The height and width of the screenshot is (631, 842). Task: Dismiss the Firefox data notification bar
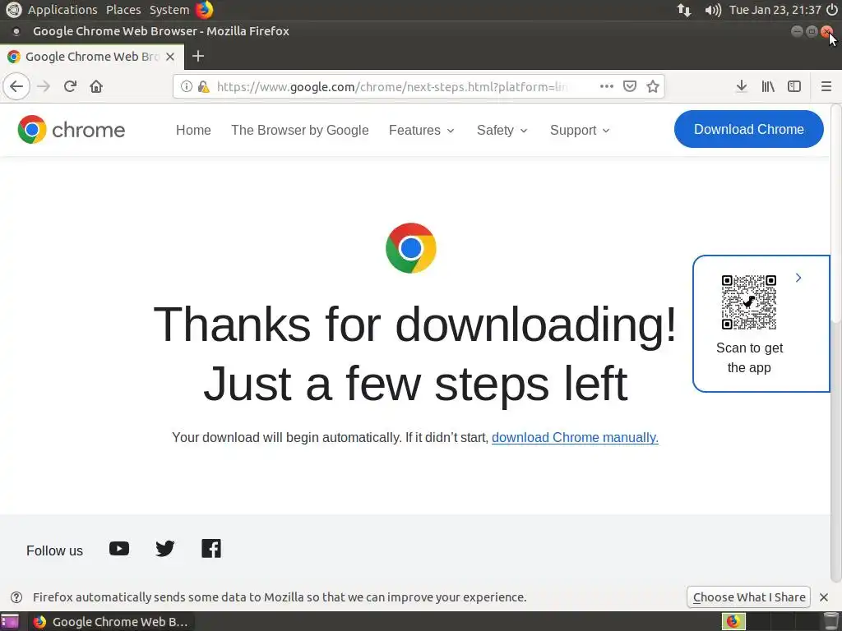[824, 597]
